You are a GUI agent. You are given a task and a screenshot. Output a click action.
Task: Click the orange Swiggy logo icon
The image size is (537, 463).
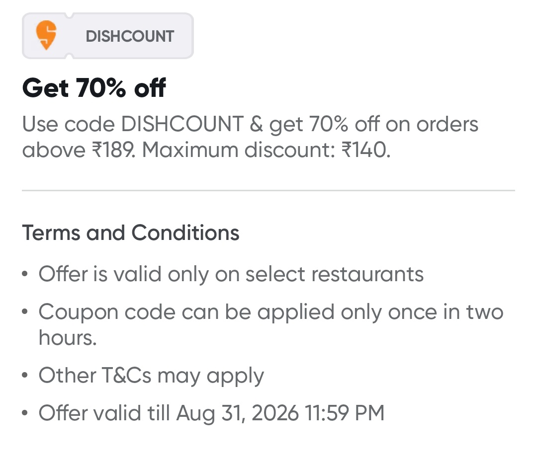46,35
